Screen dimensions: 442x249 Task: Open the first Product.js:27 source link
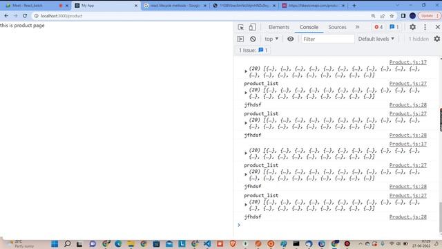tap(408, 84)
